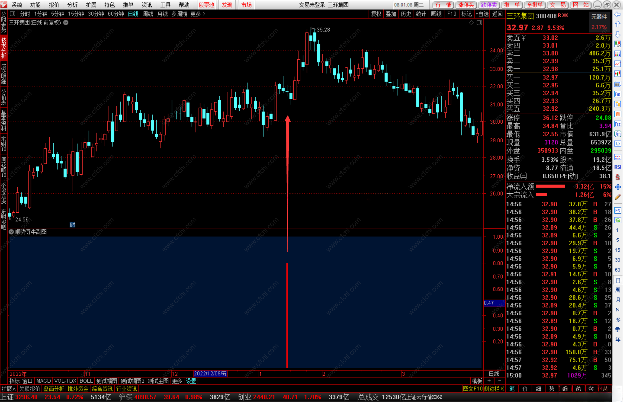Click the +自选 add to watchlist button

pyautogui.click(x=482, y=14)
